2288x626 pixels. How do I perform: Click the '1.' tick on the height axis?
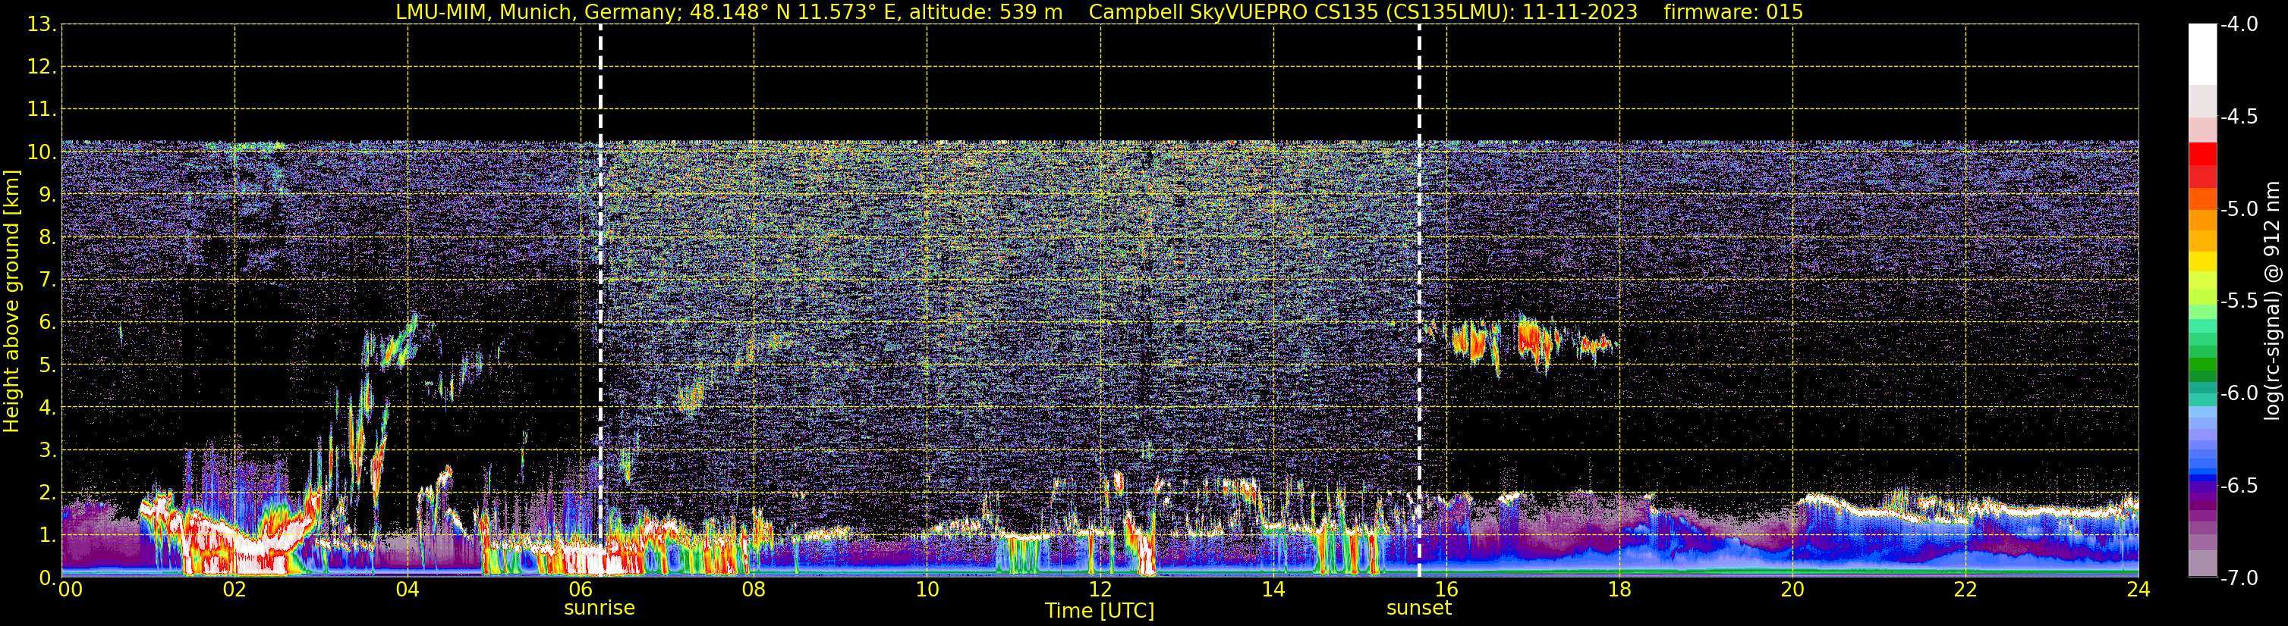[x=46, y=534]
